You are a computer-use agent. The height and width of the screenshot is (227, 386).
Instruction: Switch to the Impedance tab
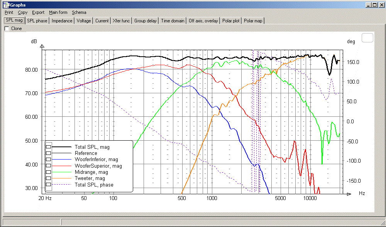62,21
